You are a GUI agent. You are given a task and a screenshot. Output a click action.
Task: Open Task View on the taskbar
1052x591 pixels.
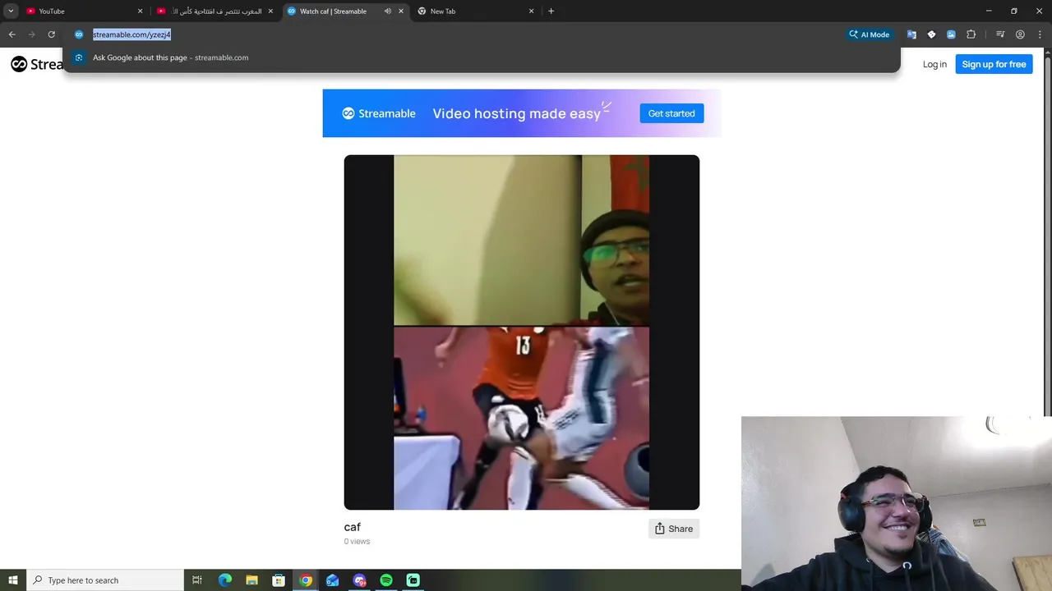(197, 580)
